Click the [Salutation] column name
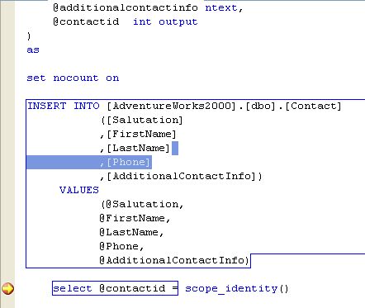The height and width of the screenshot is (308, 365). [145, 121]
